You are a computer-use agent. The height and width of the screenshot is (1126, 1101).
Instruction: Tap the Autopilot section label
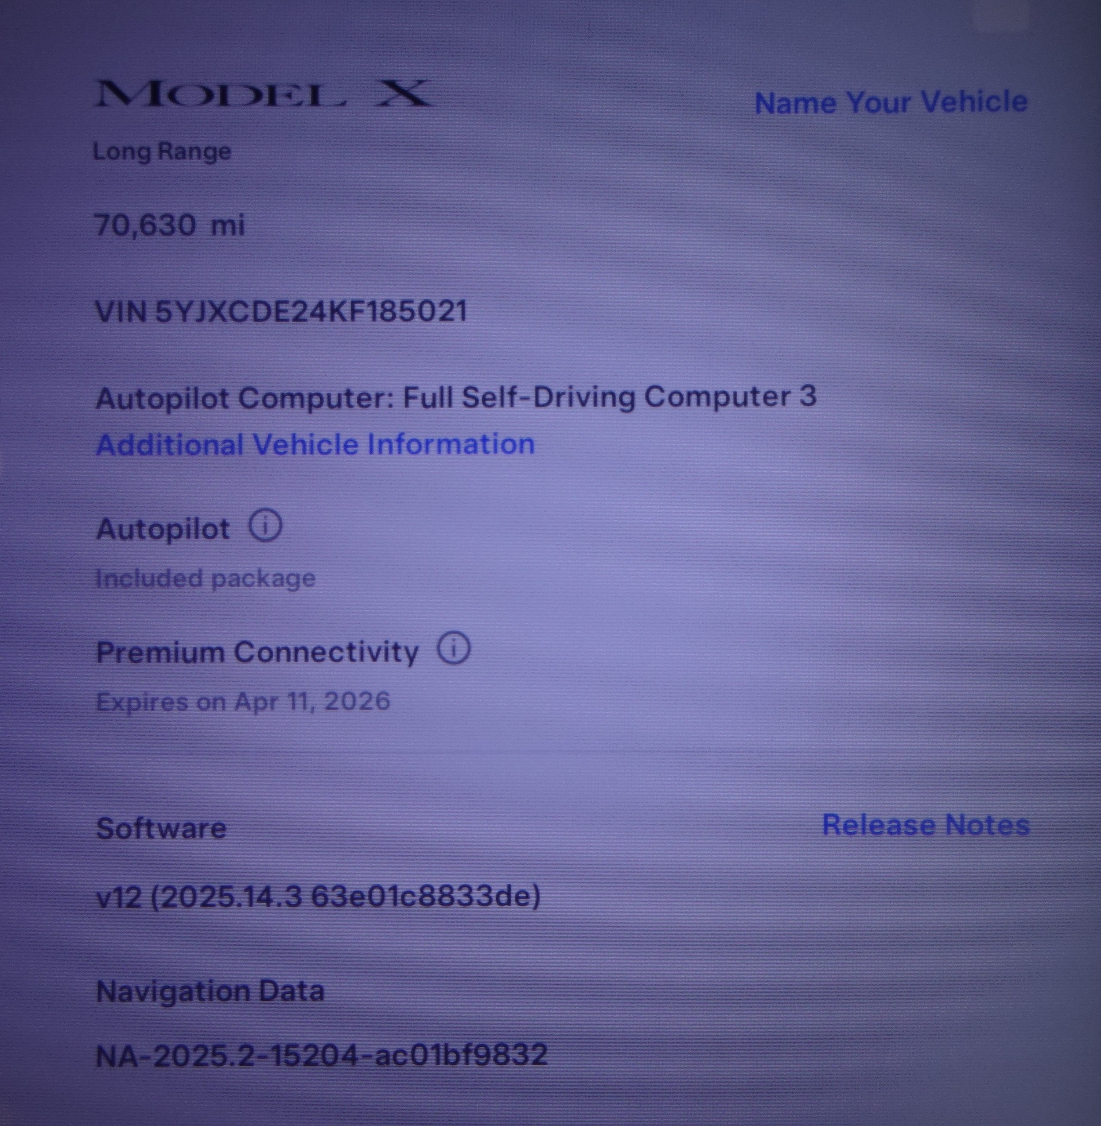point(163,529)
